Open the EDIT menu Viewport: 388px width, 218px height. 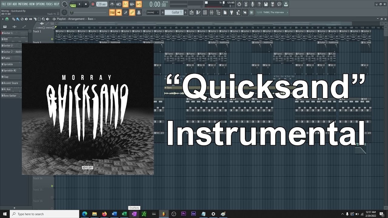[x=9, y=4]
